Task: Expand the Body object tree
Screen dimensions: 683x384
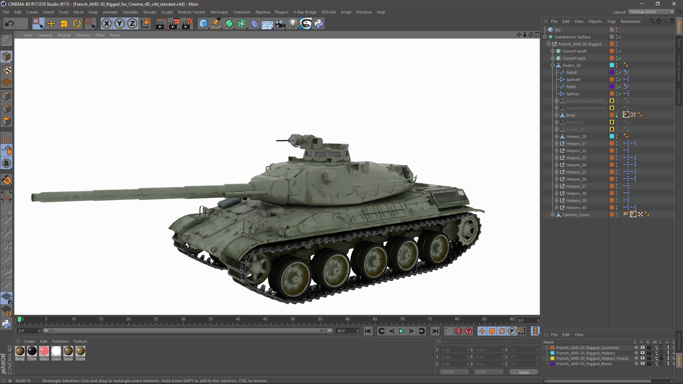Action: (557, 115)
